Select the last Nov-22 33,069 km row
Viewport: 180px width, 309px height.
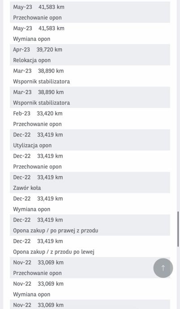[90, 304]
